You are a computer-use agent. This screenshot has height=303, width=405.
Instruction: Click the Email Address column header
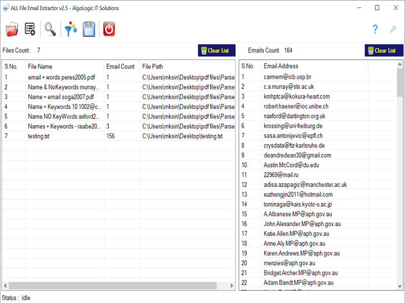click(314, 66)
